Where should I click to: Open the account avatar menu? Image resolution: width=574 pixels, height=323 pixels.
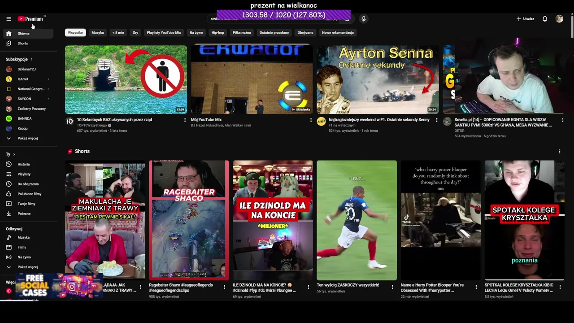pos(559,19)
